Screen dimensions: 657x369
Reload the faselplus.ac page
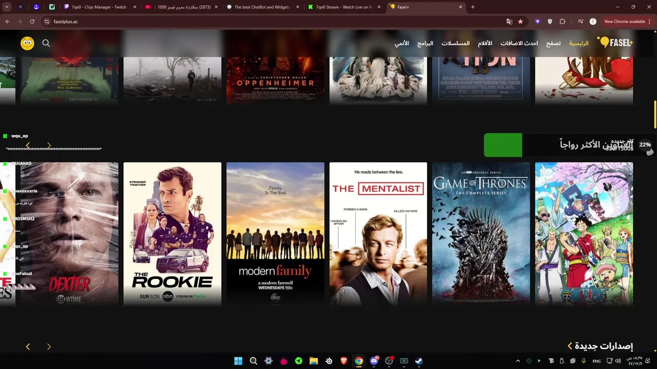pos(32,22)
